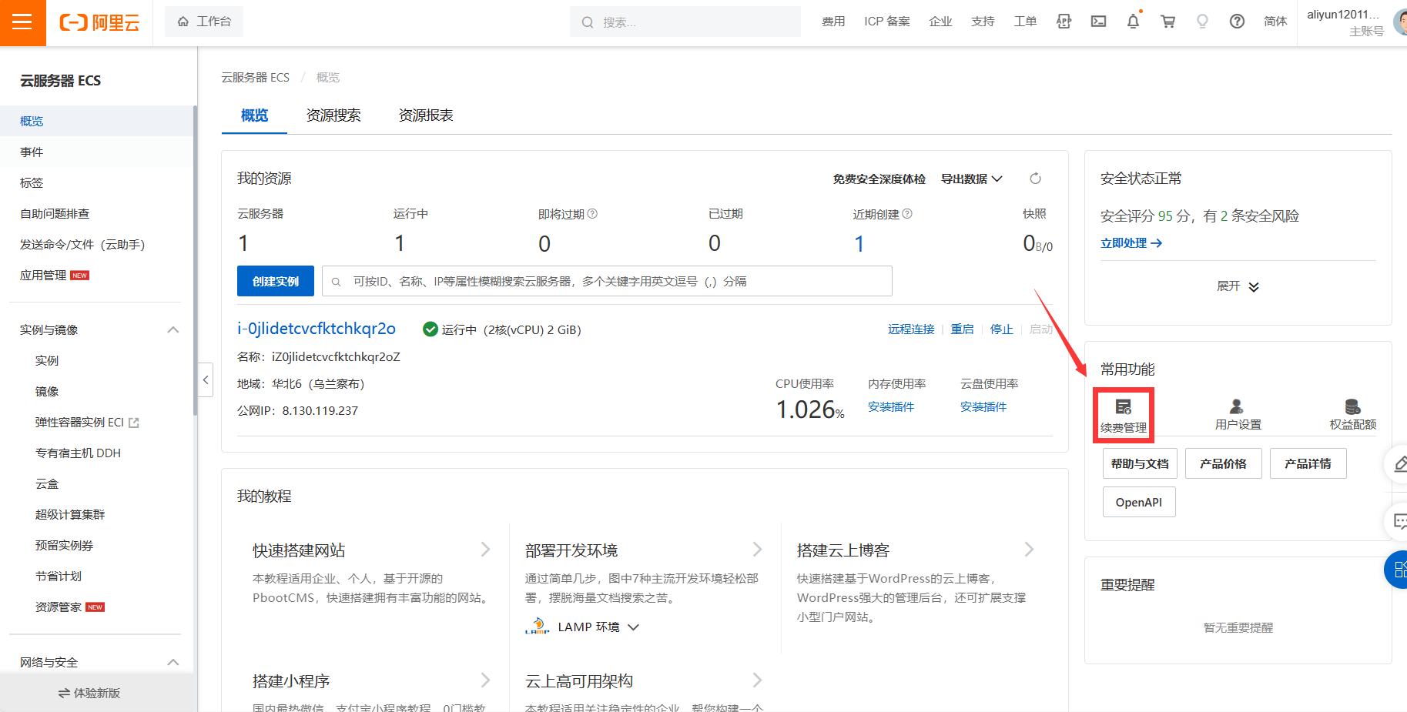This screenshot has height=712, width=1407.
Task: Open the notification bell
Action: [1133, 22]
